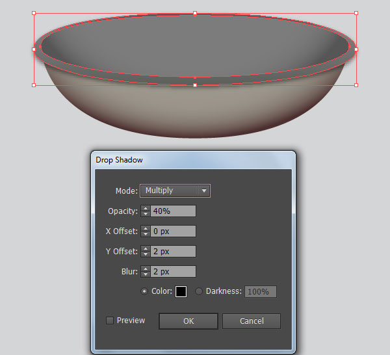Open the Mode dropdown arrow
This screenshot has width=390, height=355.
pyautogui.click(x=204, y=191)
